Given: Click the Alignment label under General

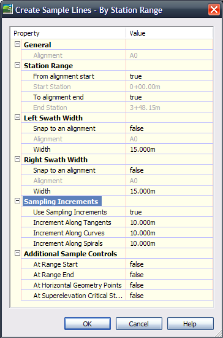Looking at the screenshot, I should pyautogui.click(x=48, y=55).
